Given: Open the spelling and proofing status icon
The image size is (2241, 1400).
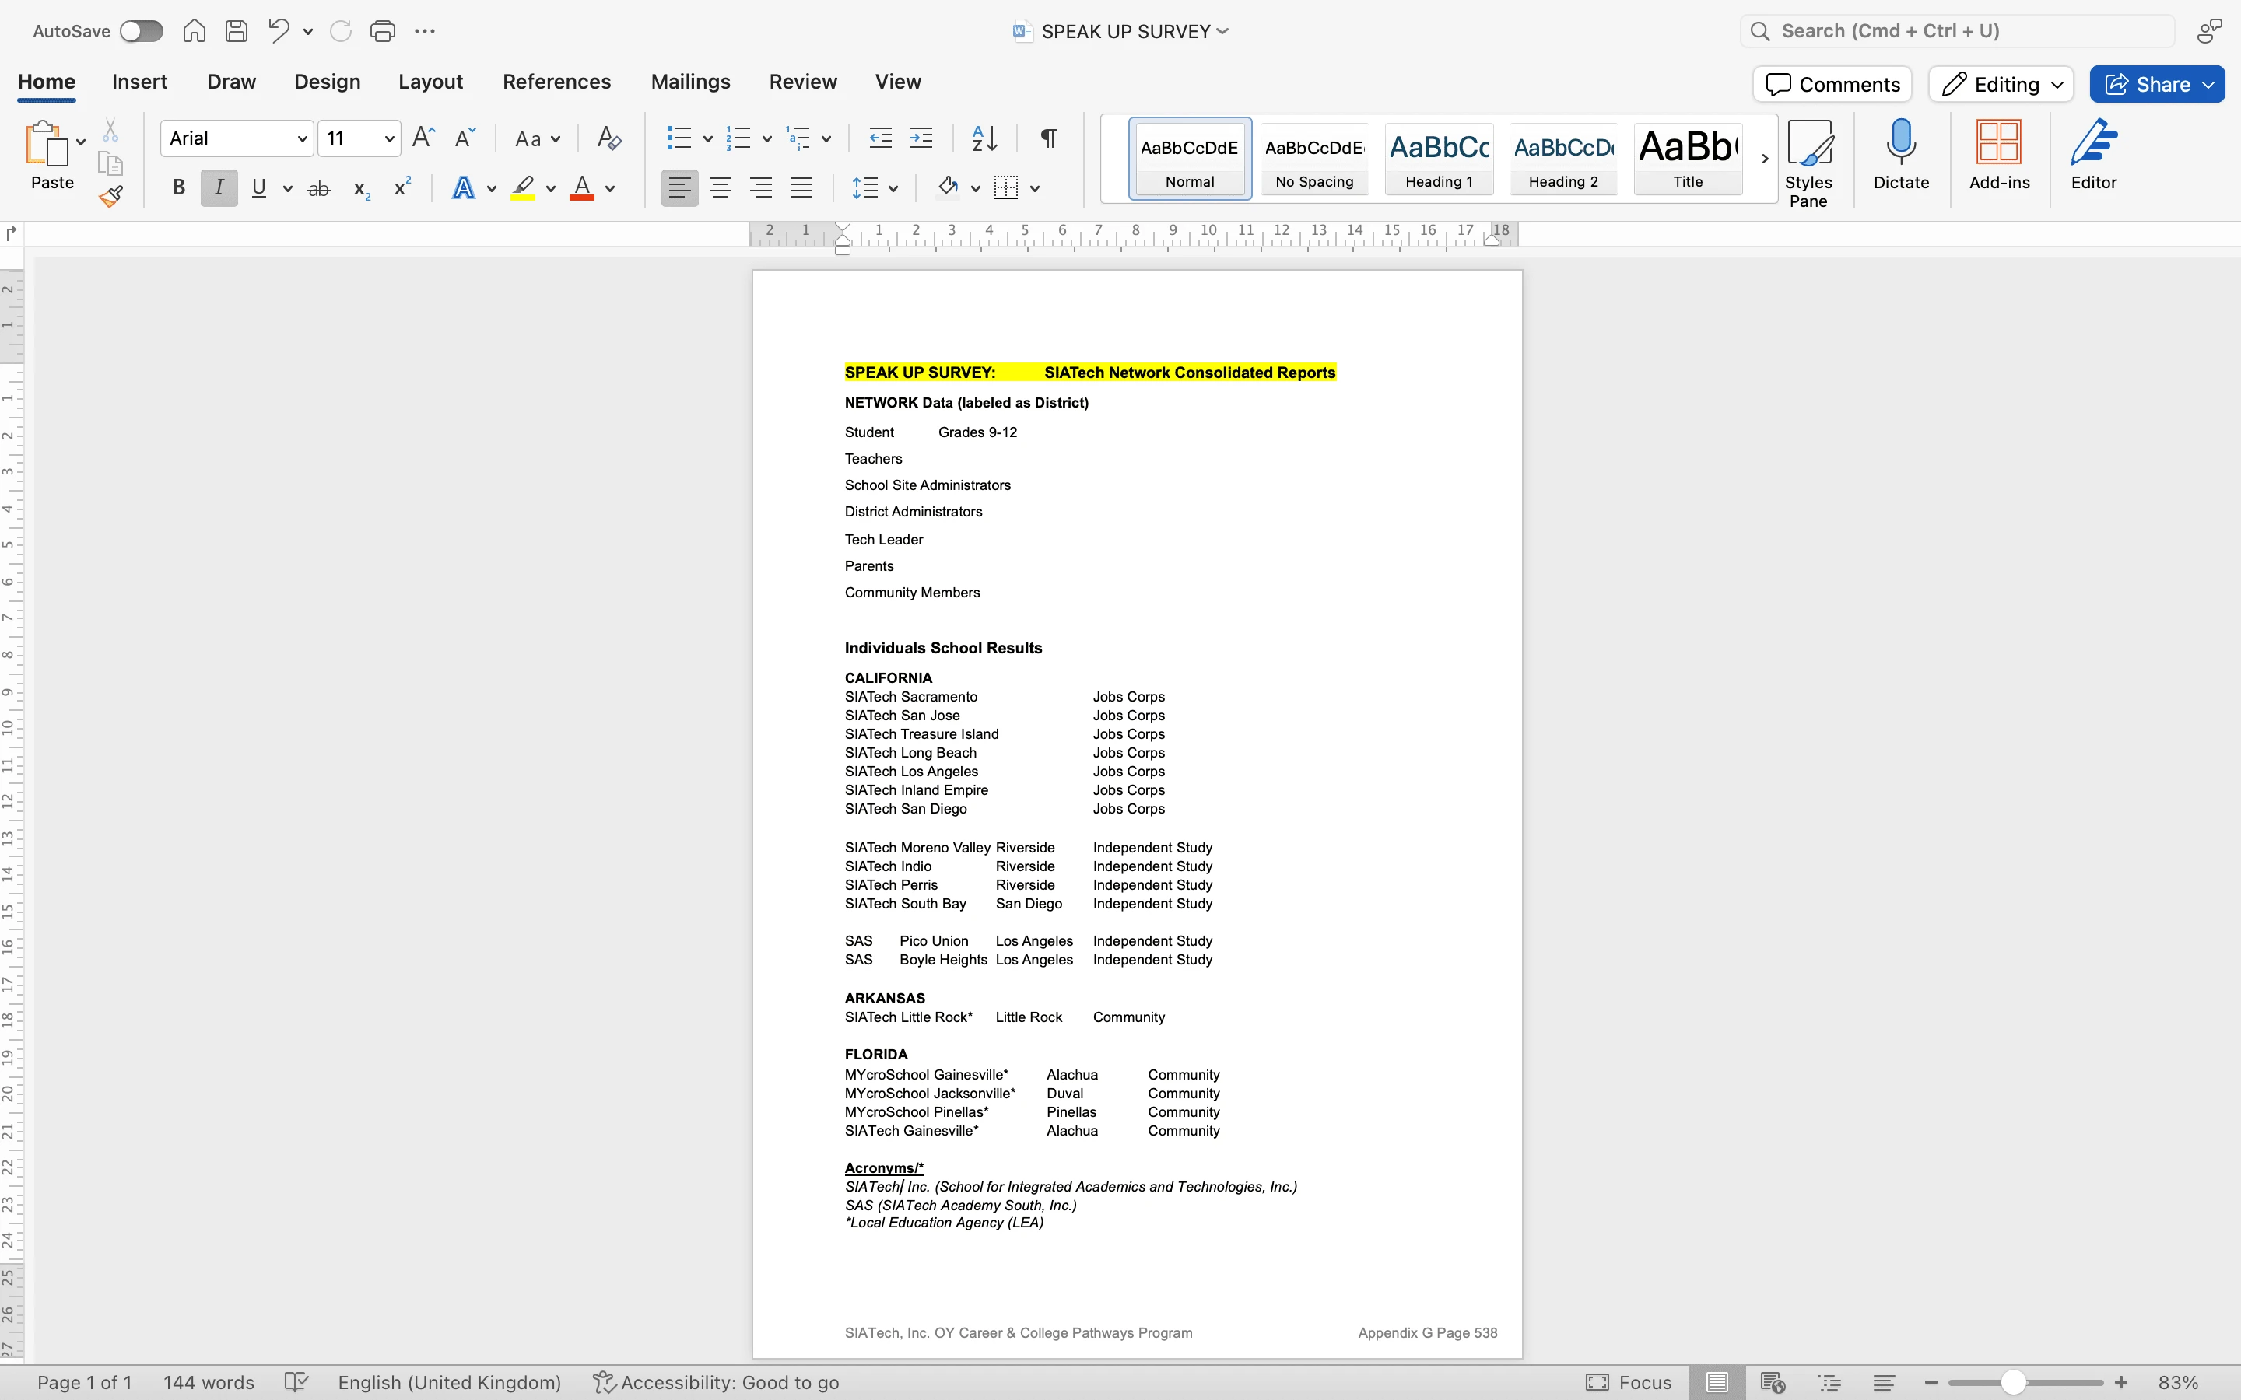Looking at the screenshot, I should coord(296,1381).
